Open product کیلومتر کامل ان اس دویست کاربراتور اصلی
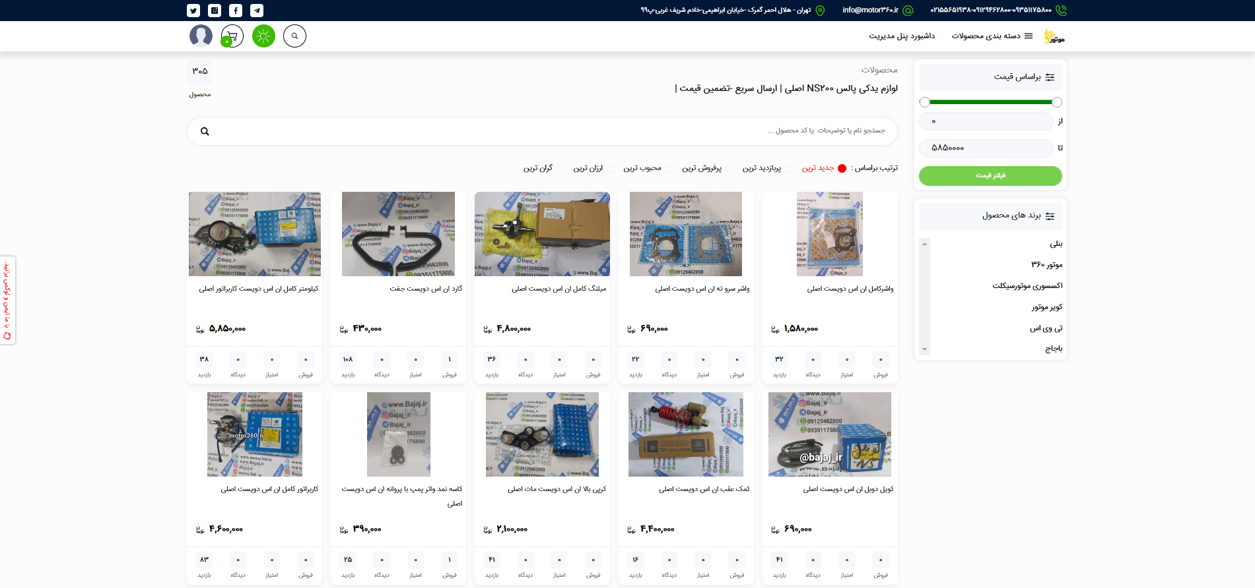 tap(259, 289)
